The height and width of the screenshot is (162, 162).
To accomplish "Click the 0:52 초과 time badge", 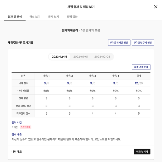I will pyautogui.click(x=26, y=127).
